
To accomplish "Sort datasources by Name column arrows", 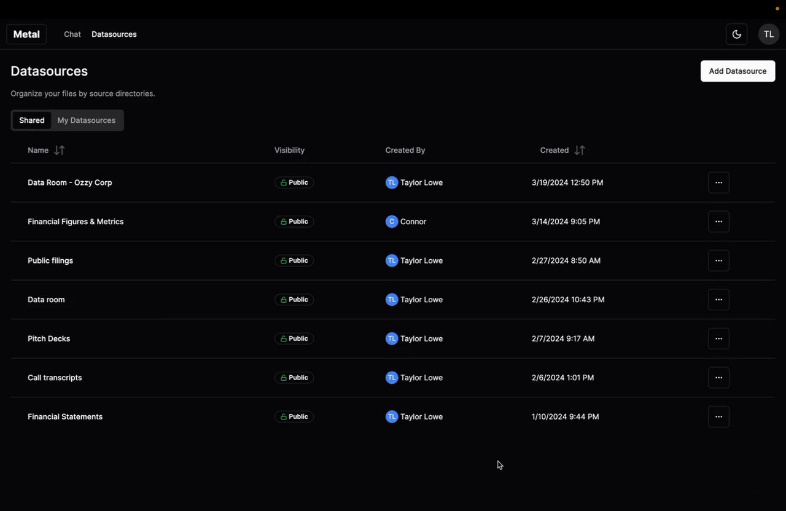I will (60, 150).
